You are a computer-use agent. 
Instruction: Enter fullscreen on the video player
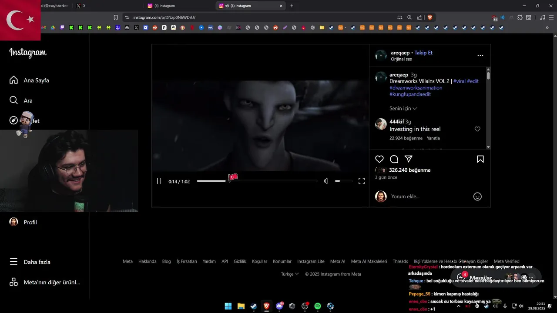(x=362, y=181)
